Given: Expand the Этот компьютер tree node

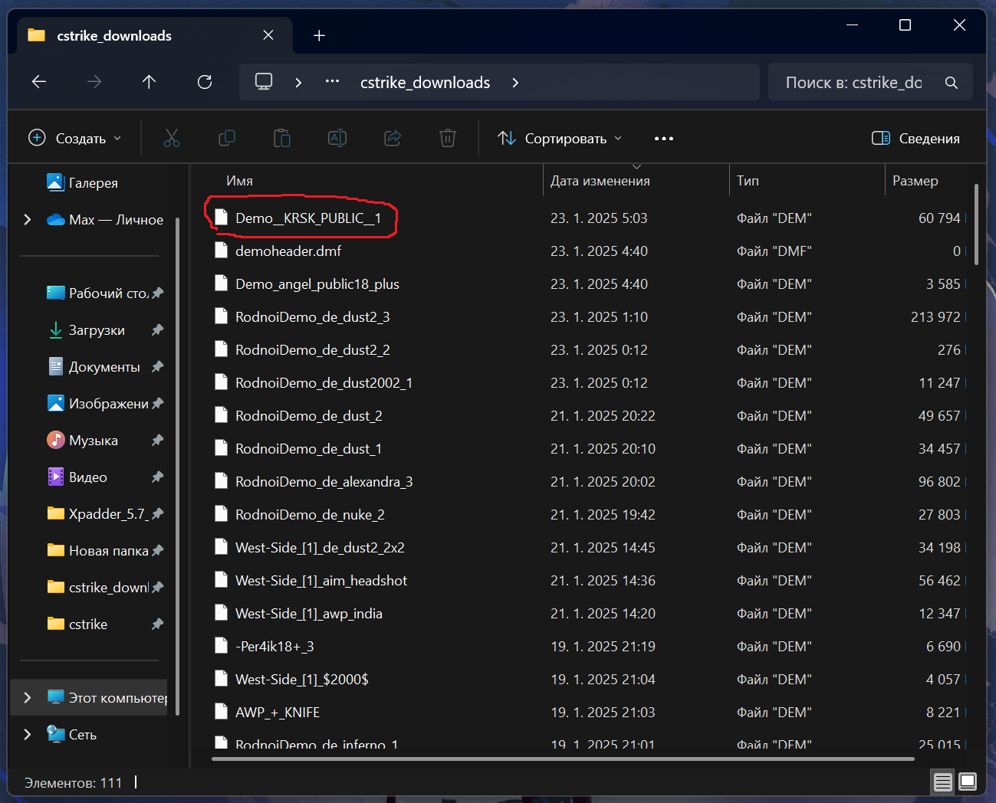Looking at the screenshot, I should 28,697.
